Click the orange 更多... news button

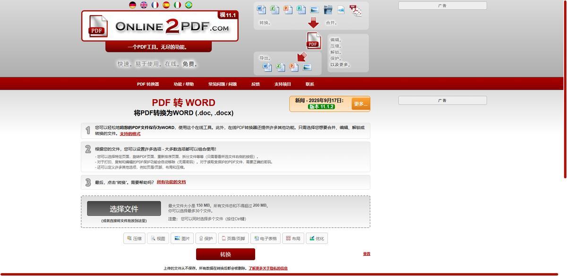click(x=361, y=104)
